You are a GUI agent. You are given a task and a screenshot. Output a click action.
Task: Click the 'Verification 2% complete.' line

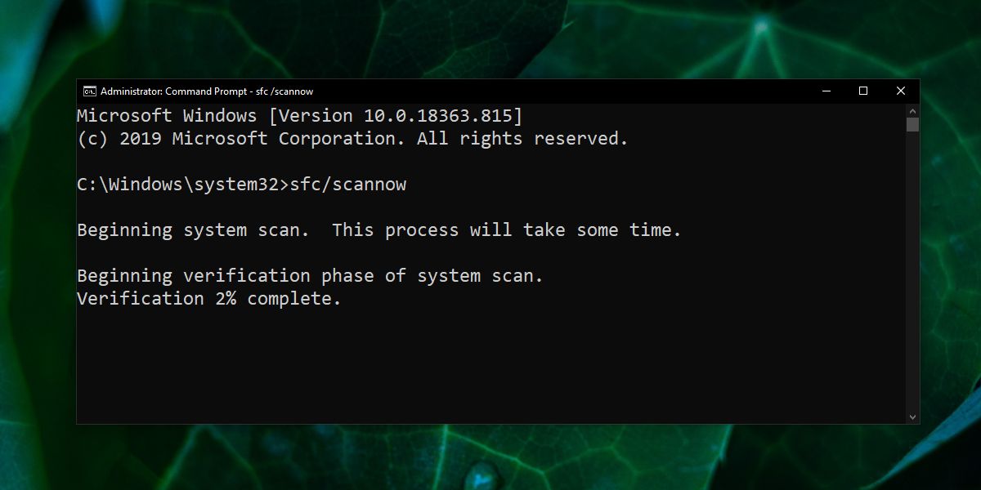tap(209, 299)
